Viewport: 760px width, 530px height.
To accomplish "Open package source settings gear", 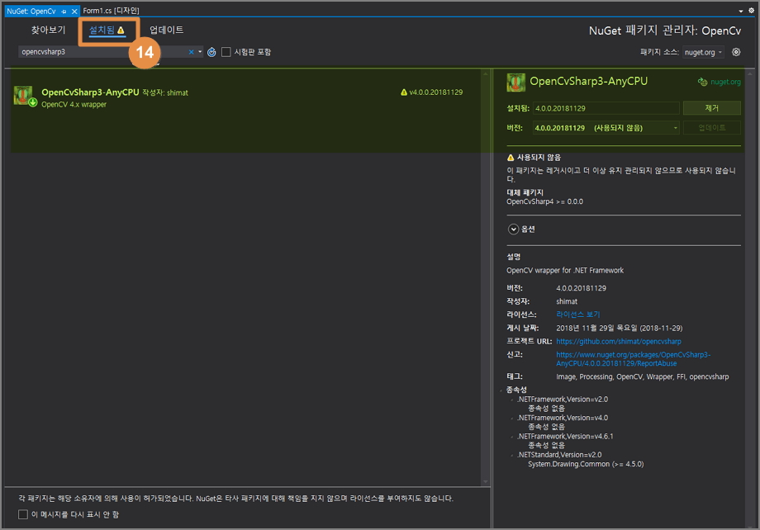I will 736,52.
